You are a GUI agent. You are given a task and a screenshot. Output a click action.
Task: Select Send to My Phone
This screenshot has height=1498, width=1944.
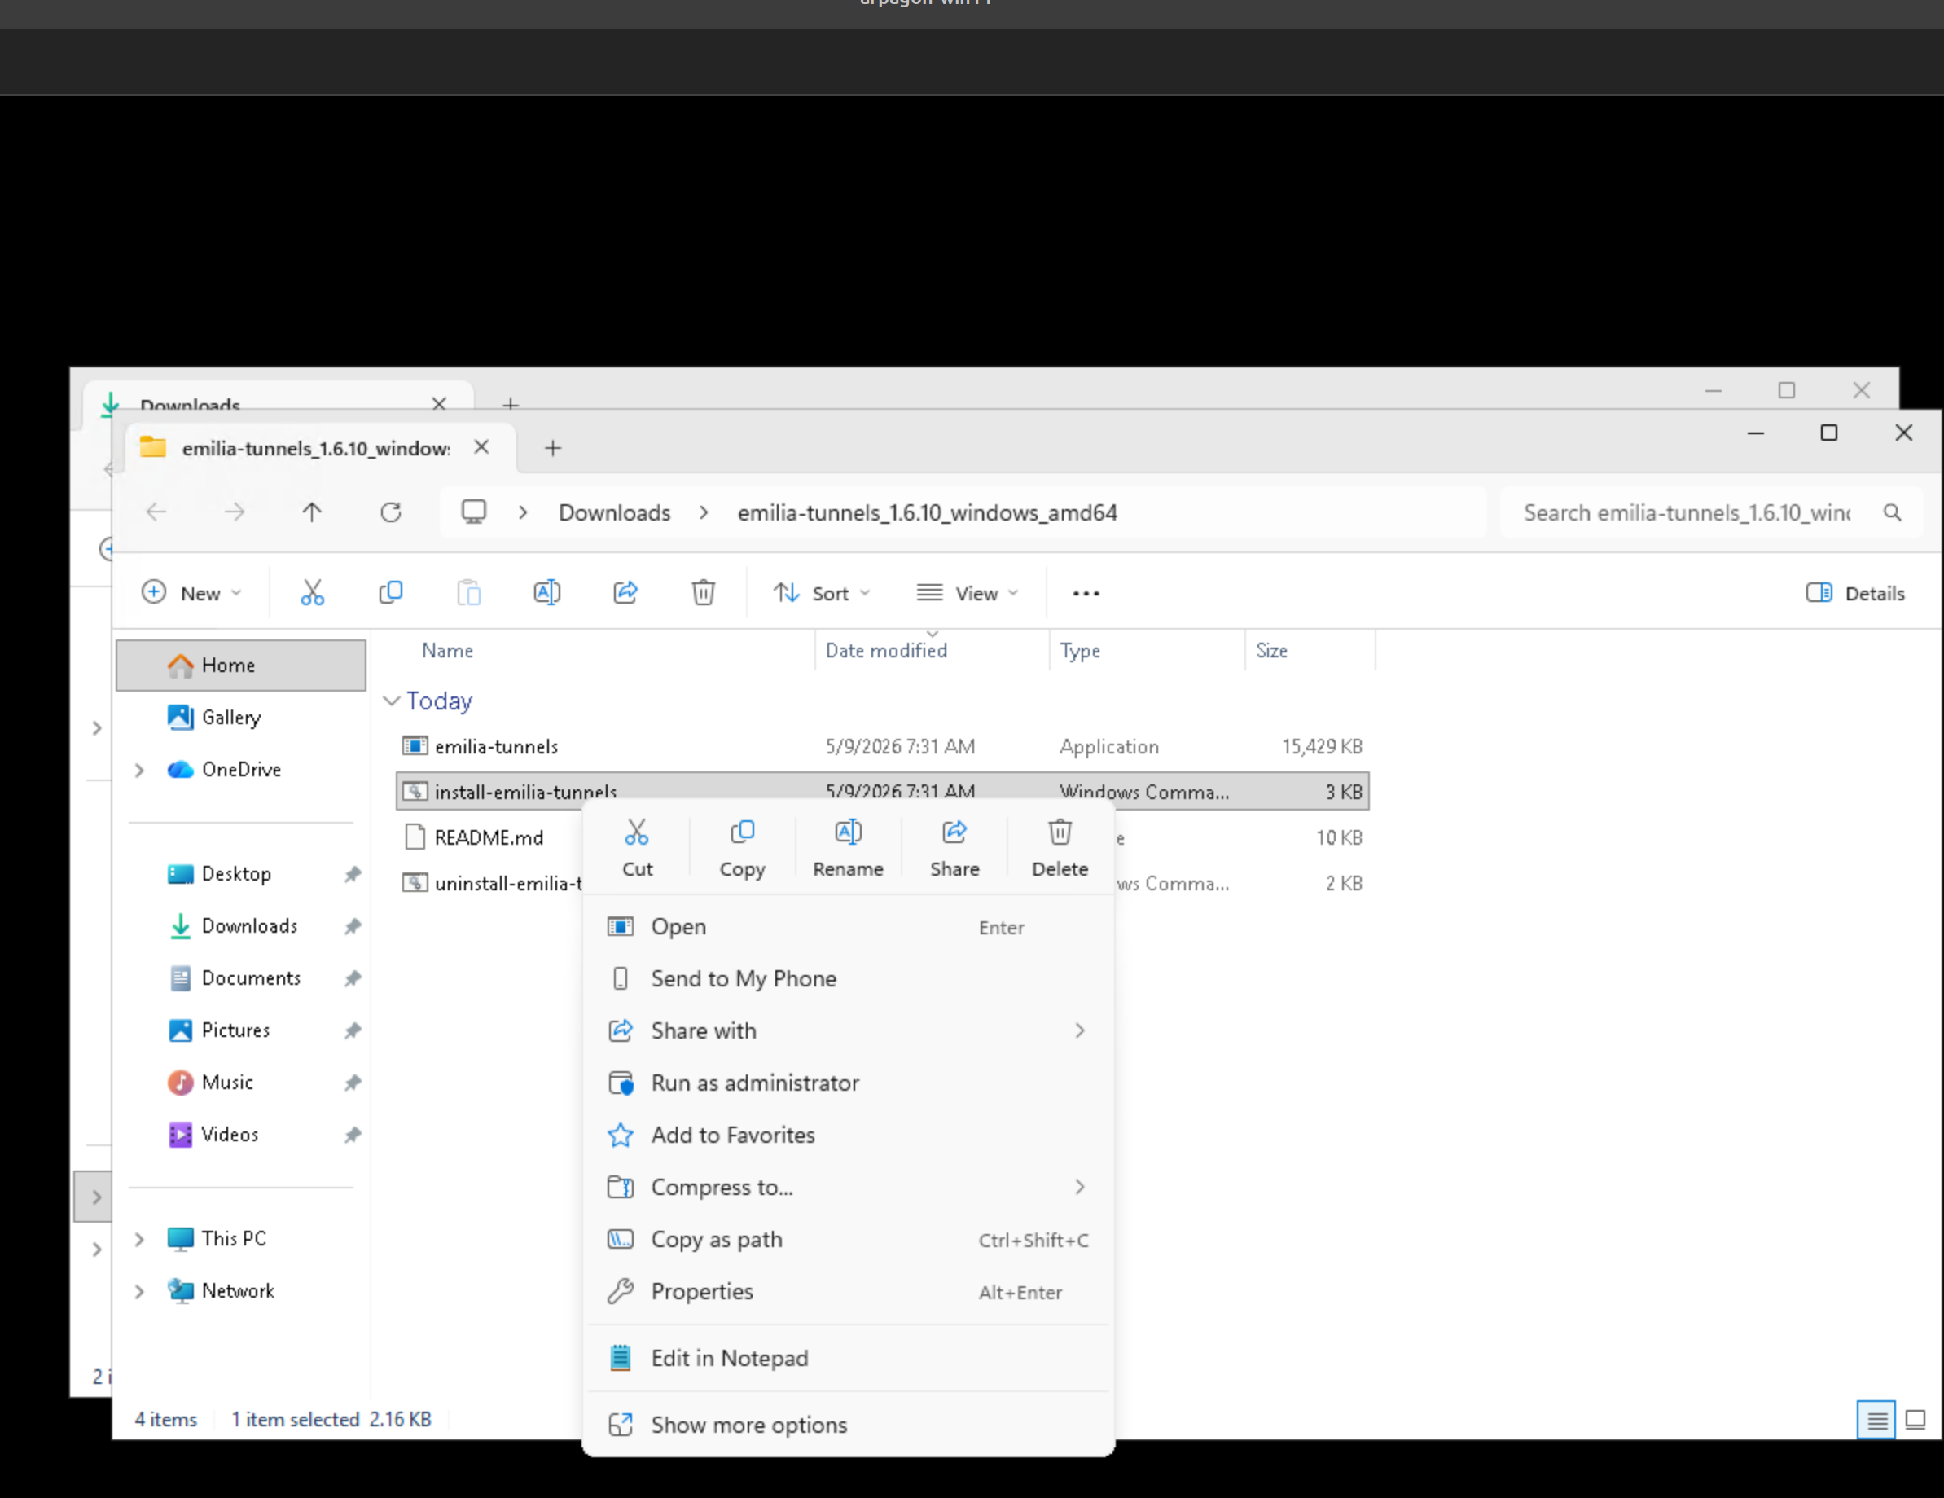click(847, 979)
